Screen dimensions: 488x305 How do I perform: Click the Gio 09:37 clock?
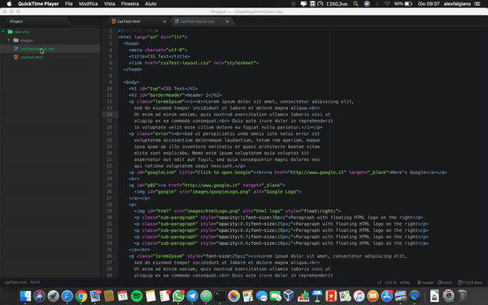coord(429,4)
